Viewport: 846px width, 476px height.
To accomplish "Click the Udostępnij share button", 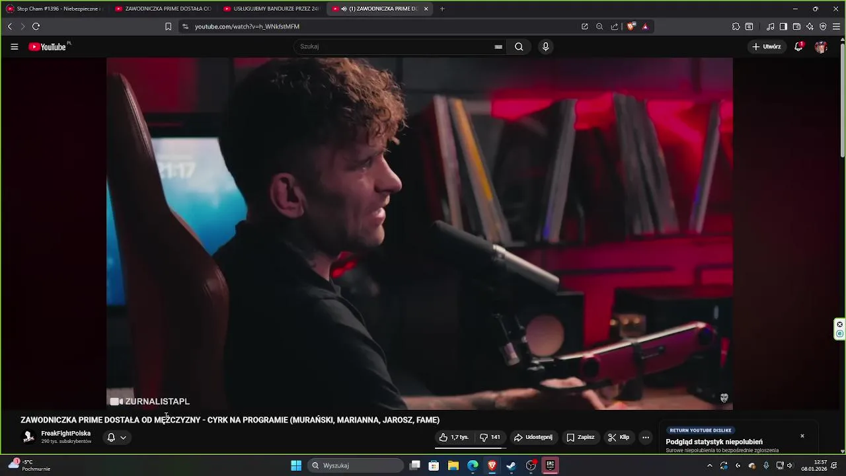I will pos(533,437).
